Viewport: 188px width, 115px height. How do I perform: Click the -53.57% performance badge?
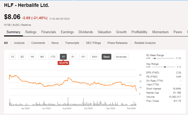[63, 63]
